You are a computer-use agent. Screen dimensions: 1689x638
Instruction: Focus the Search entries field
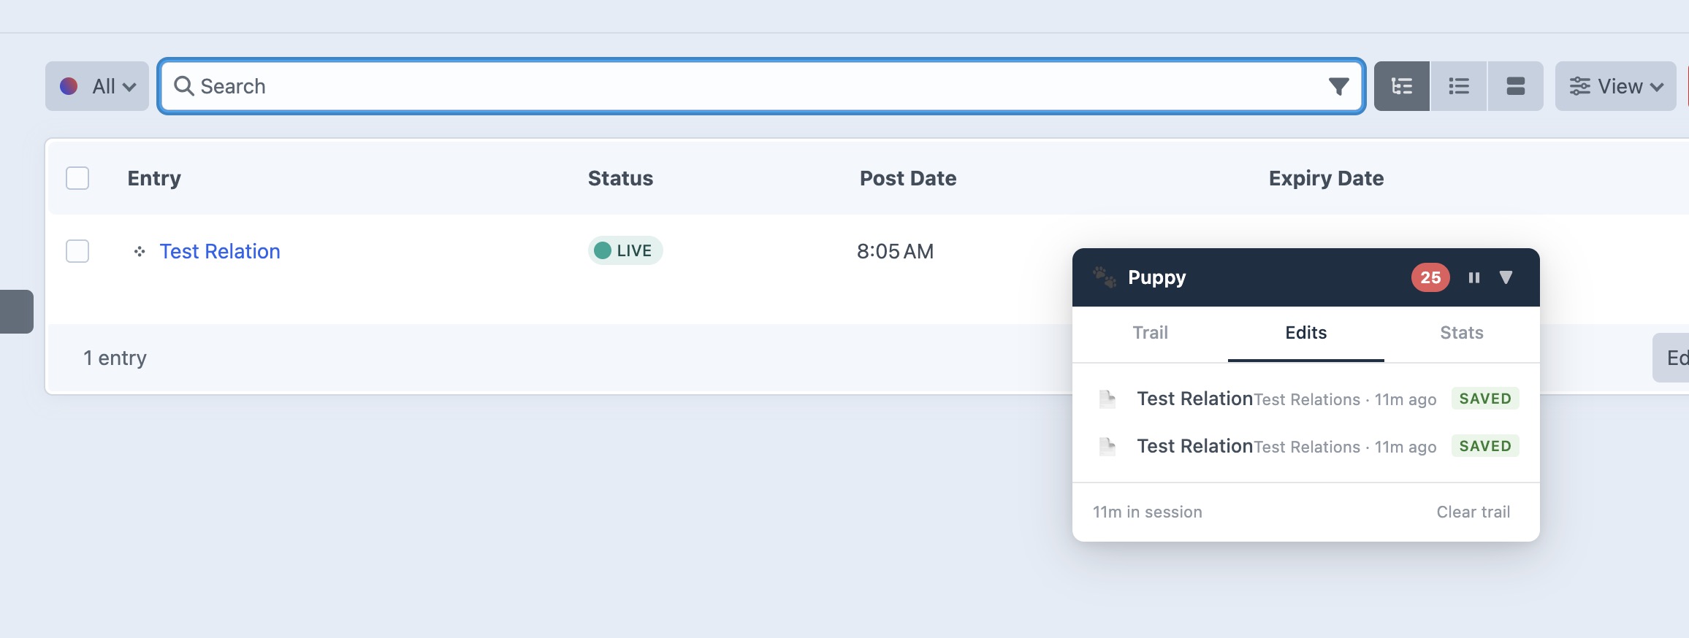pos(760,86)
